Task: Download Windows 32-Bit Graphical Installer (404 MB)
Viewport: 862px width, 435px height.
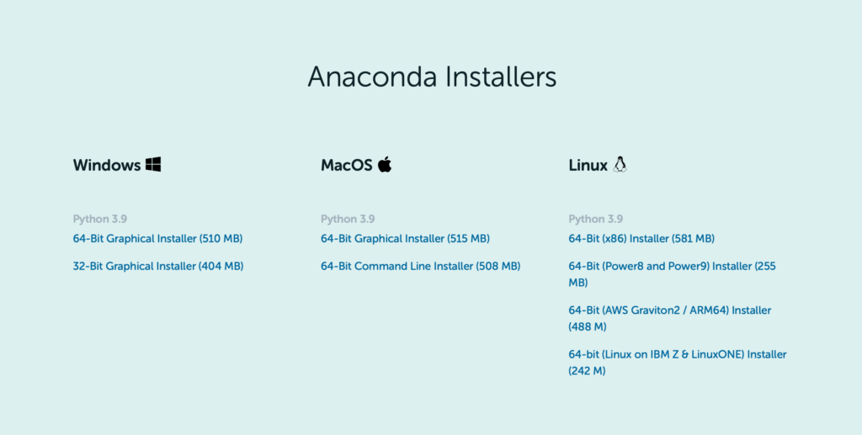Action: pyautogui.click(x=158, y=266)
